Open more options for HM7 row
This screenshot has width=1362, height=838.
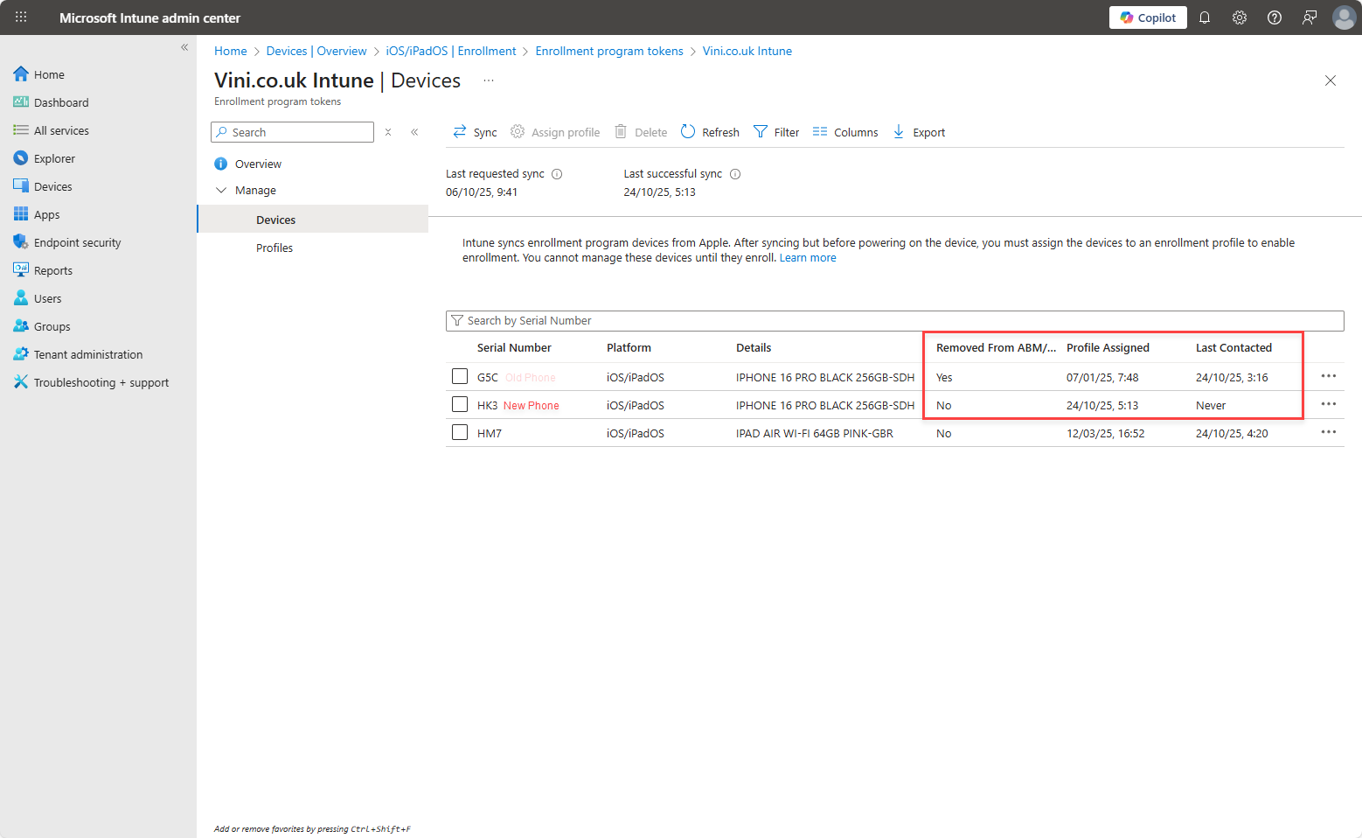(x=1328, y=433)
